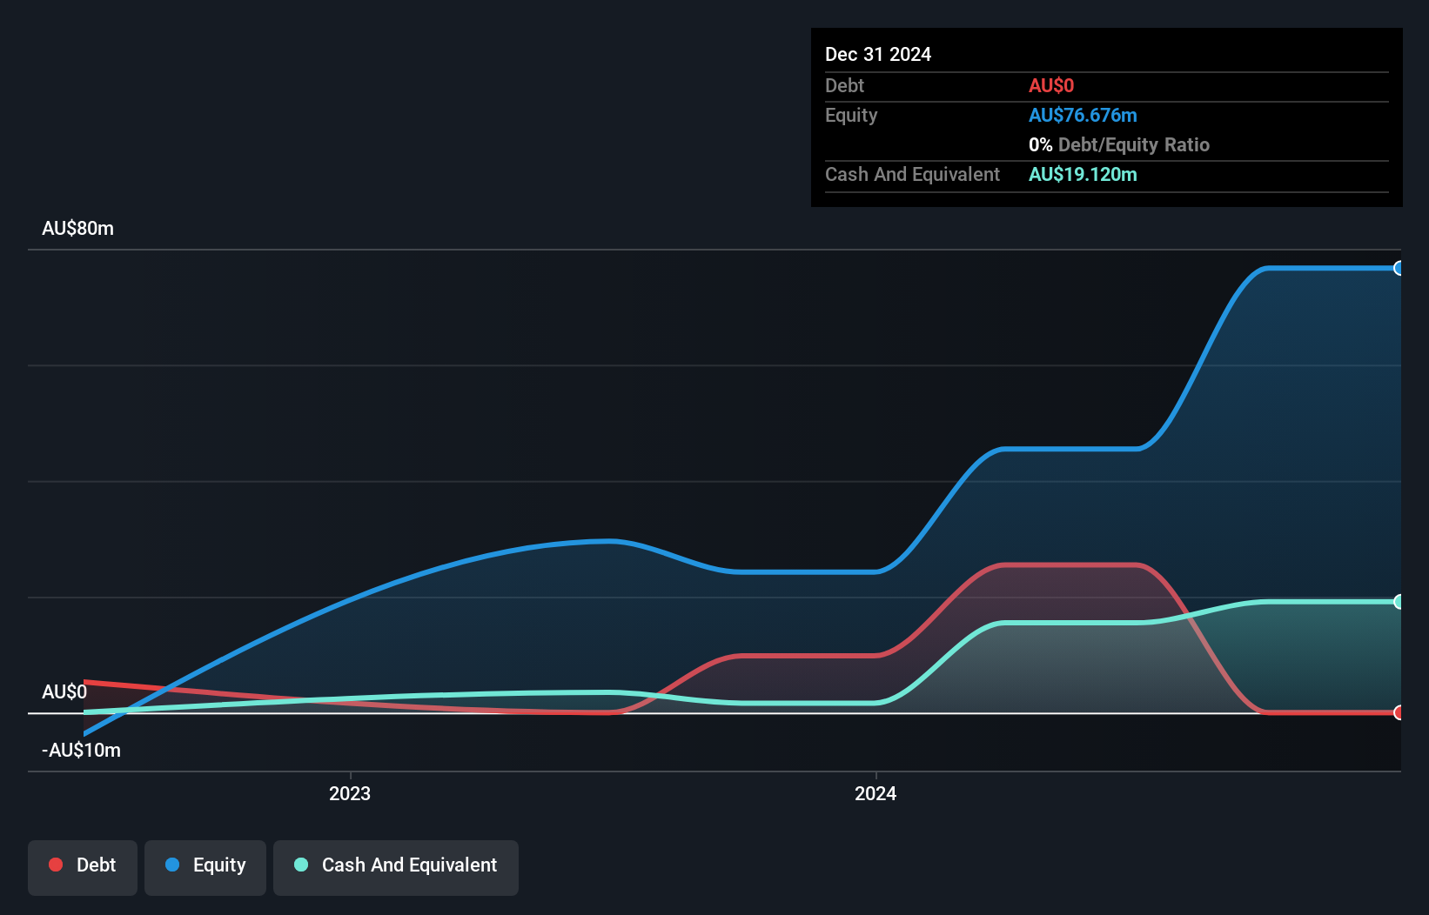1429x915 pixels.
Task: Click the red Debt legend dot
Action: 56,865
